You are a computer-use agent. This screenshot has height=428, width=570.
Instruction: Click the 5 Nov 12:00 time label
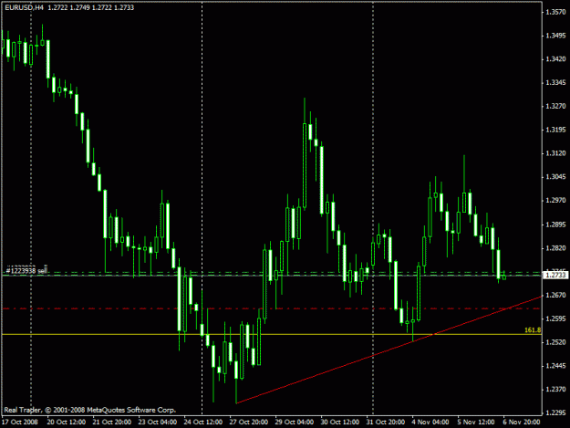(476, 422)
